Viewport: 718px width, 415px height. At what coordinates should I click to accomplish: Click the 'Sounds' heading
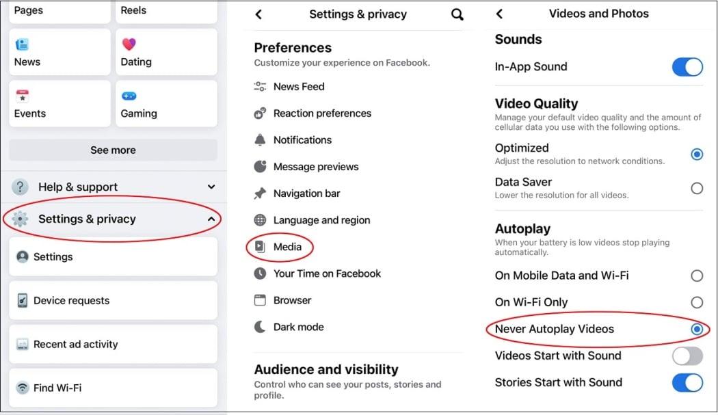pos(518,40)
